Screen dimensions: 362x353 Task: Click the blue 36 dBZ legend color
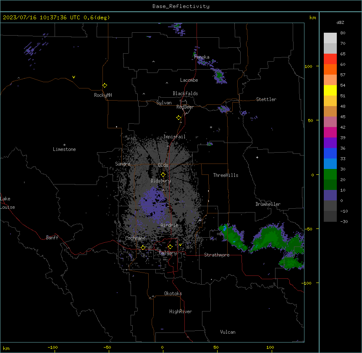(330, 153)
